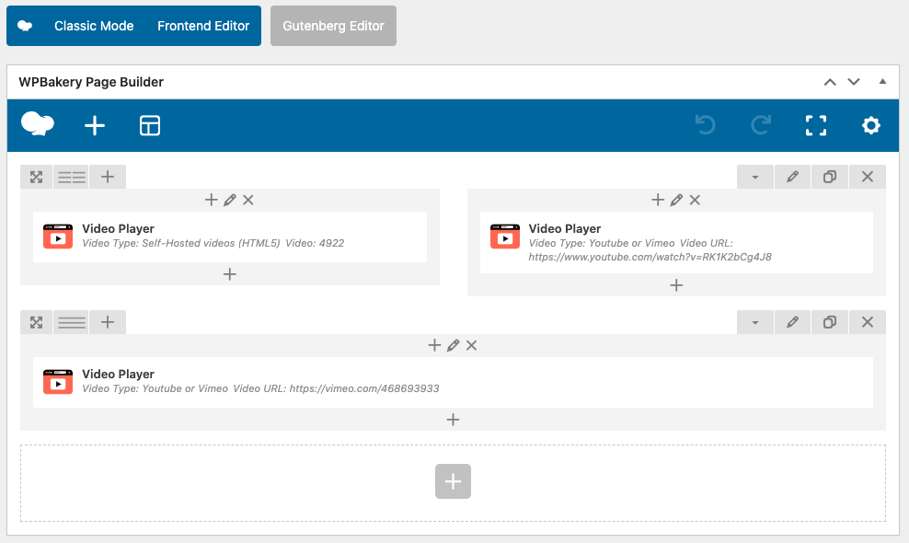Change the Vimeo row's column layout

pos(72,322)
